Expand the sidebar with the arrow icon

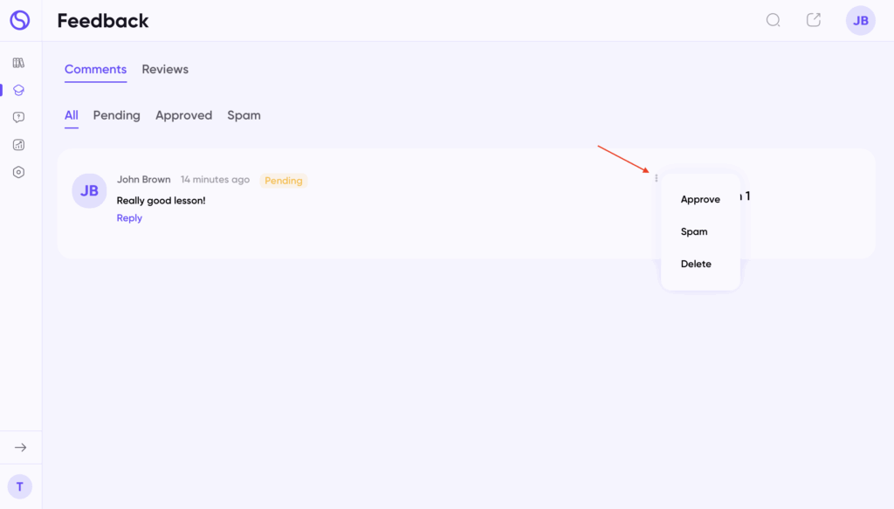(x=20, y=447)
